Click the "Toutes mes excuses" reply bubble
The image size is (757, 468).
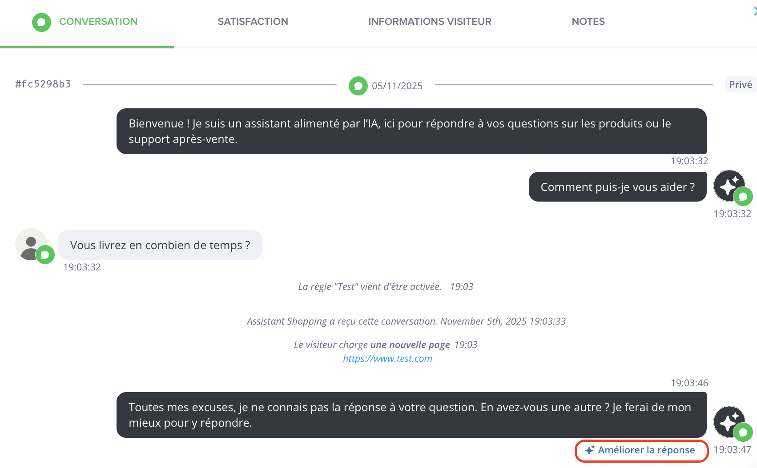click(411, 415)
